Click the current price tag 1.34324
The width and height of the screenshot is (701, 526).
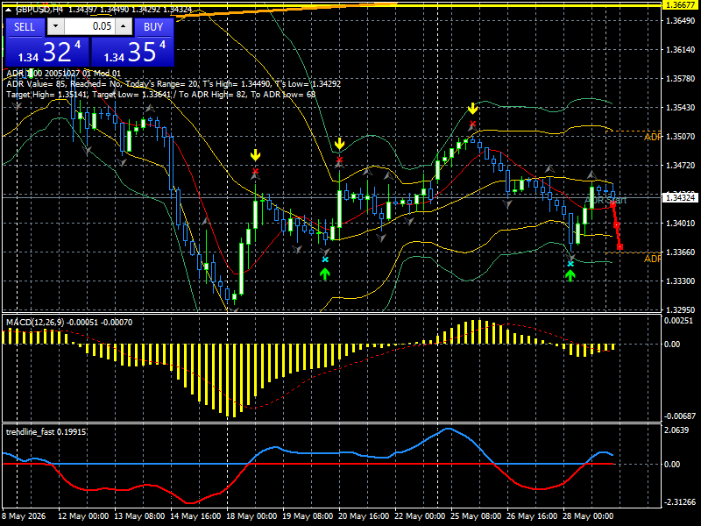click(681, 197)
